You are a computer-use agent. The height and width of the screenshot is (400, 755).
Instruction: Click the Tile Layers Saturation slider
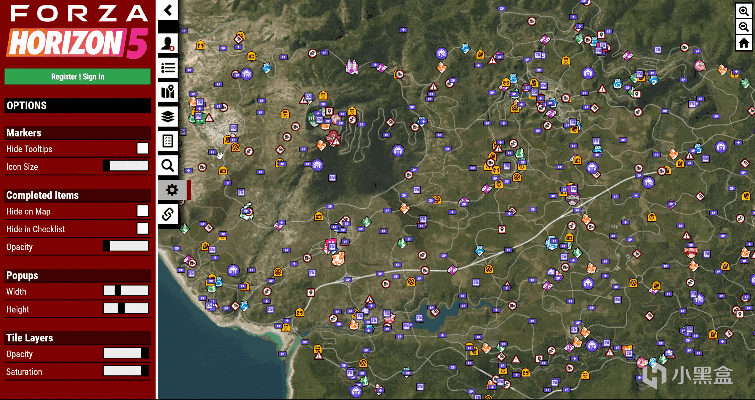pyautogui.click(x=126, y=371)
